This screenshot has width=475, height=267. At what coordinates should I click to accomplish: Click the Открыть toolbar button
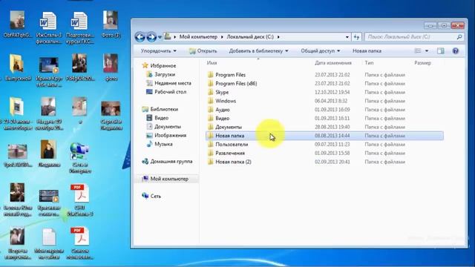[x=203, y=51]
